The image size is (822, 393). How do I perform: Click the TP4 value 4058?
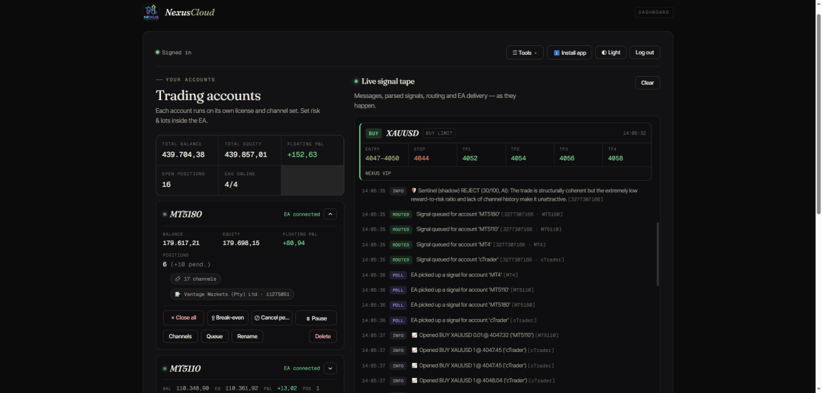pos(615,158)
